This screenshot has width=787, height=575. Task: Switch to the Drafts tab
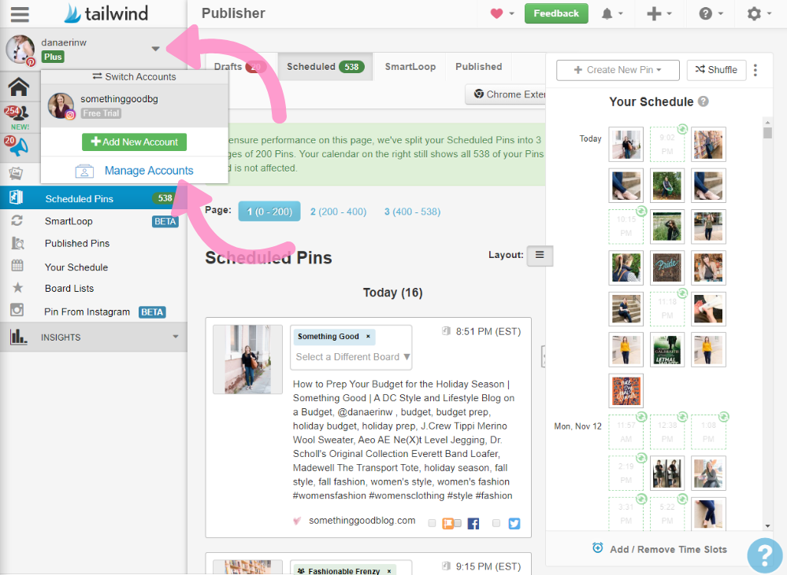[x=239, y=67]
